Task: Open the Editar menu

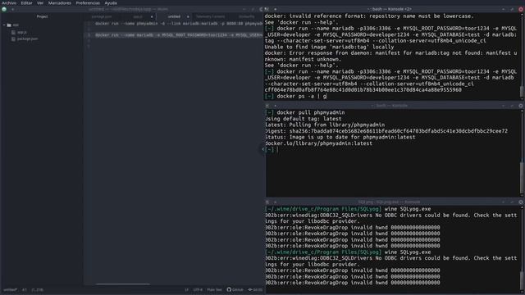Action: click(27, 2)
